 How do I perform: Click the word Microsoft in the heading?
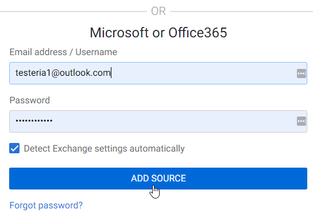[x=119, y=33]
